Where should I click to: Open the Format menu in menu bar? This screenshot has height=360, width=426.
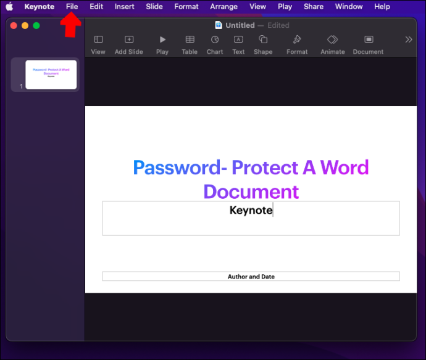click(186, 7)
